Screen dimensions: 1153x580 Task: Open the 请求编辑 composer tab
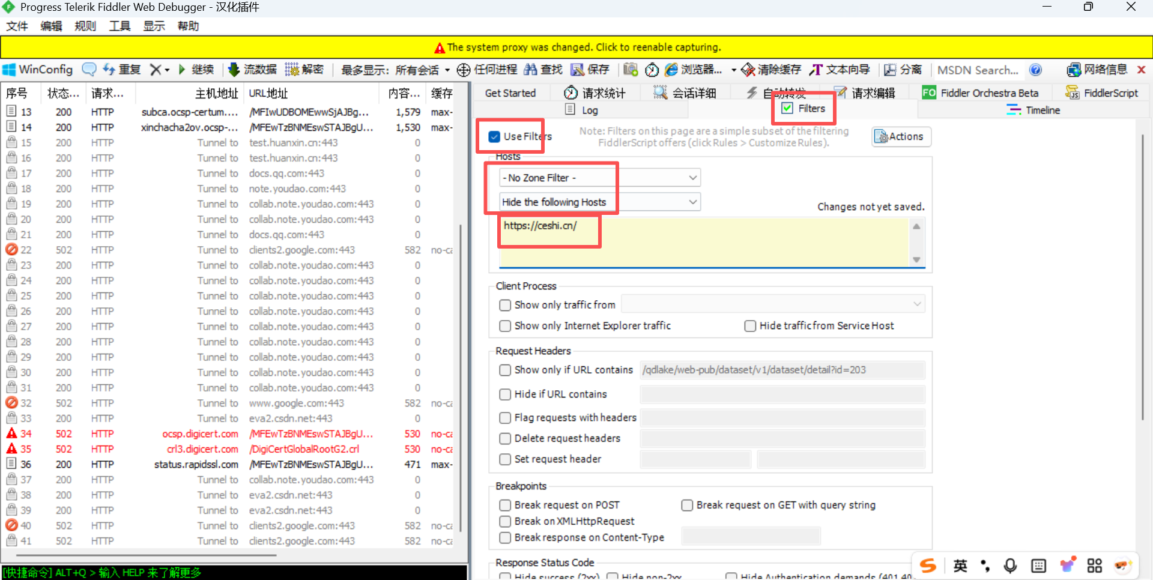865,93
